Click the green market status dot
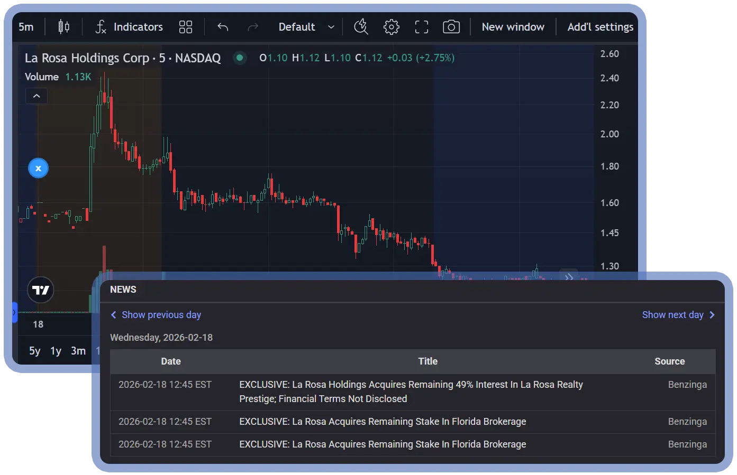737x475 pixels. tap(240, 58)
